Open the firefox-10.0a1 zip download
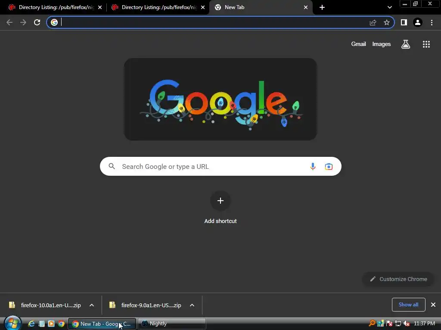441x330 pixels. pos(45,305)
